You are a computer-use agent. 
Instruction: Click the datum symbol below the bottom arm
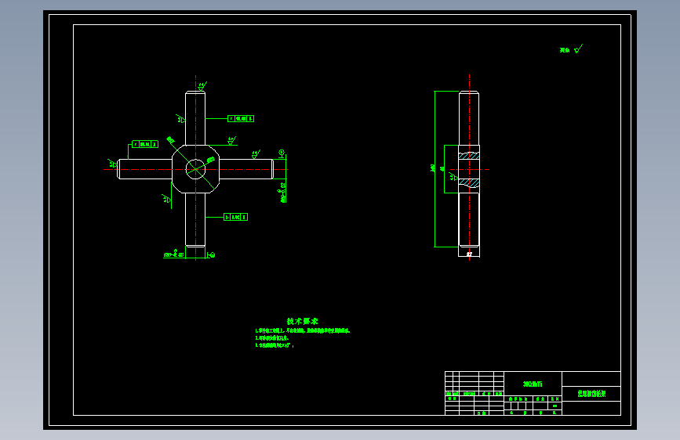[211, 255]
